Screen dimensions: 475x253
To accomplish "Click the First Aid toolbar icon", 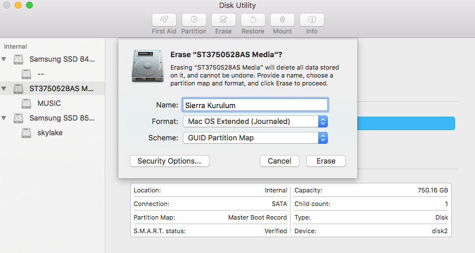I will pyautogui.click(x=164, y=19).
